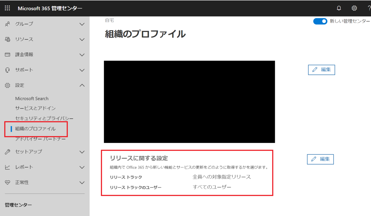Expand the リソース chevron
The width and height of the screenshot is (371, 216).
point(82,39)
